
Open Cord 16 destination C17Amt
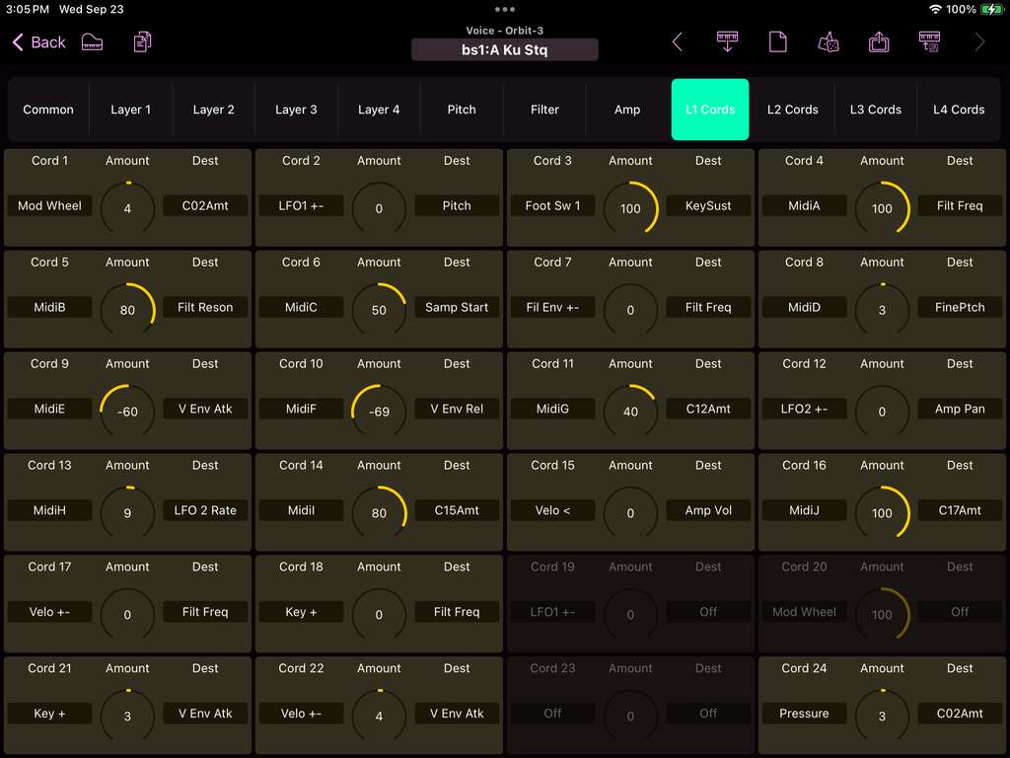click(960, 510)
